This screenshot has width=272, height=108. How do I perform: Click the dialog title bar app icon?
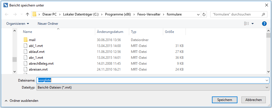pyautogui.click(x=6, y=5)
